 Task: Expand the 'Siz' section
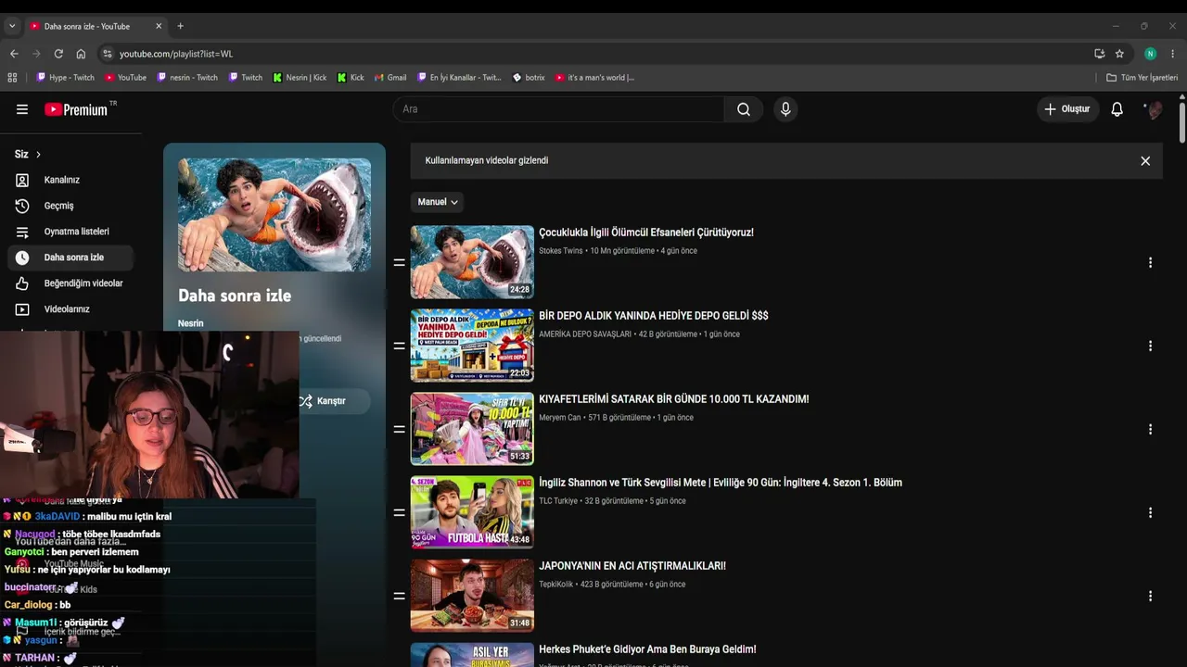tap(28, 154)
